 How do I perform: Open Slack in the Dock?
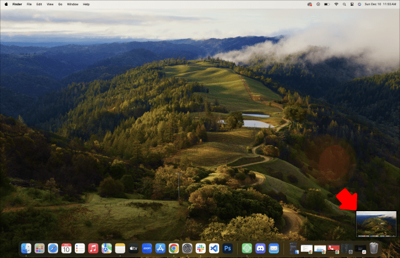click(201, 248)
